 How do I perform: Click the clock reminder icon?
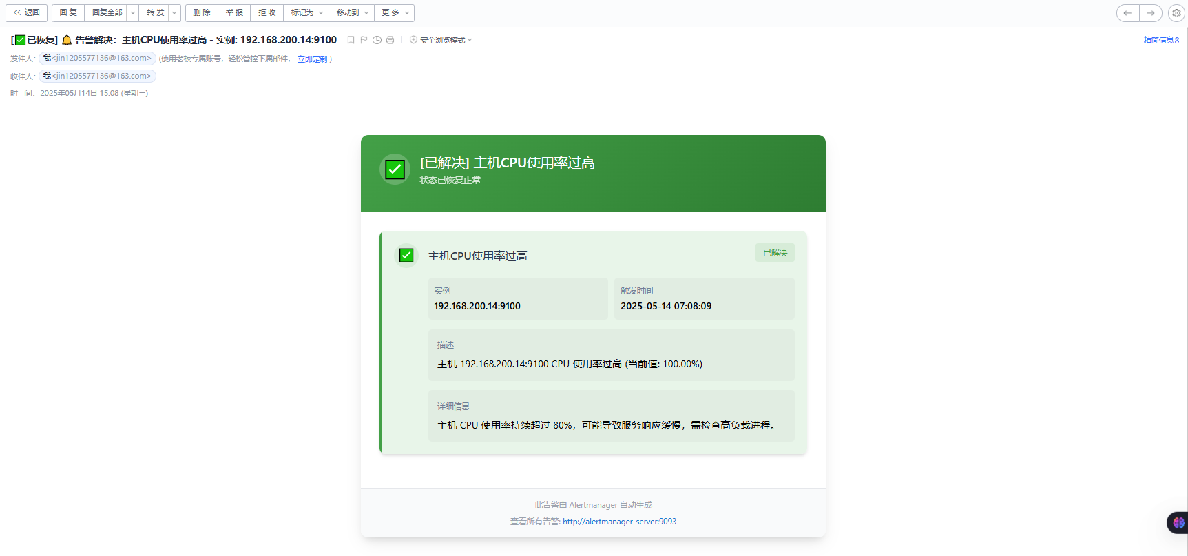click(377, 40)
